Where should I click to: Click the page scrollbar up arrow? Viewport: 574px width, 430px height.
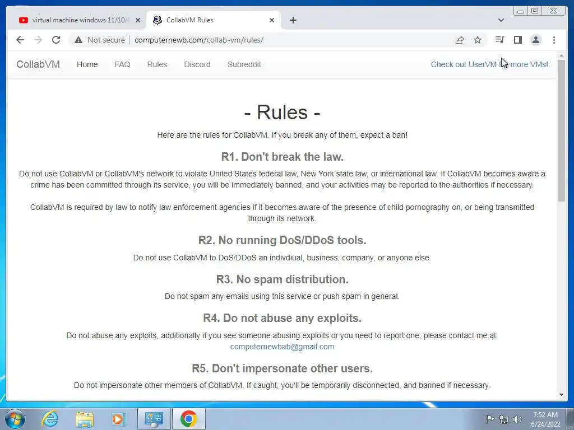click(x=561, y=55)
